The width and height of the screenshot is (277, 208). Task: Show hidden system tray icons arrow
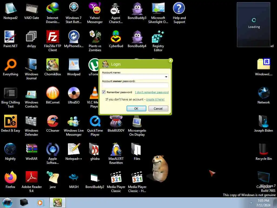(x=251, y=203)
